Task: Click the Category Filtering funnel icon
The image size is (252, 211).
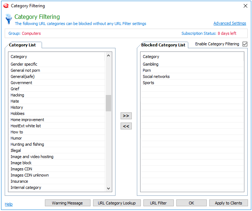Action: tap(9, 19)
